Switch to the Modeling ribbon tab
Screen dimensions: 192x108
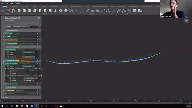click(x=15, y=6)
